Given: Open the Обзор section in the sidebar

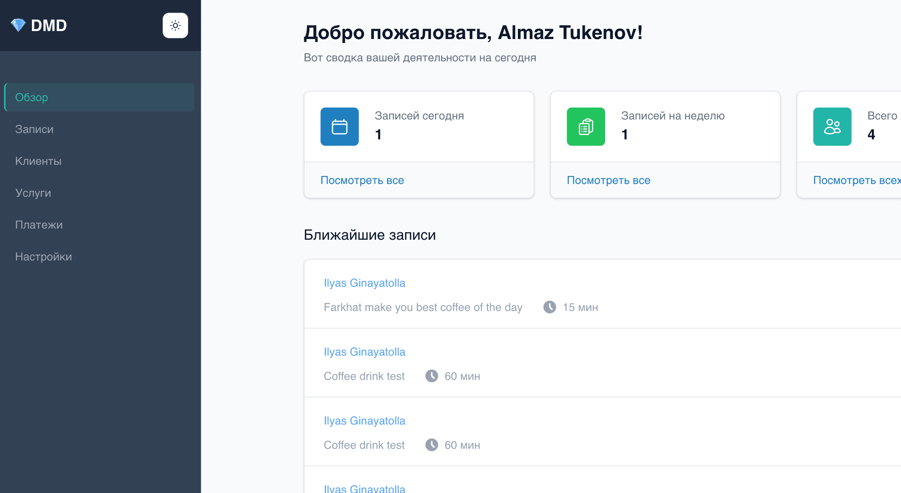Looking at the screenshot, I should [99, 97].
